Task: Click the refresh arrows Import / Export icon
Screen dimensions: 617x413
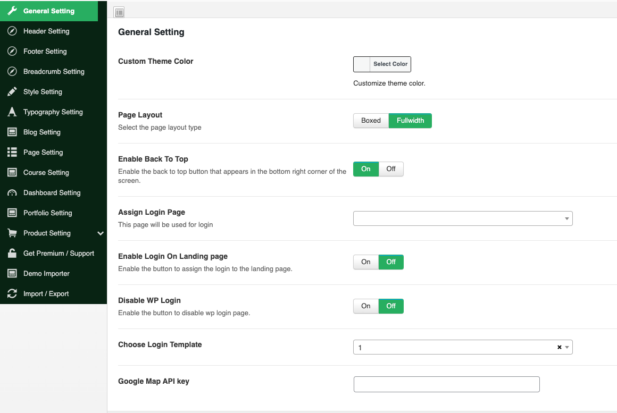Action: (12, 293)
